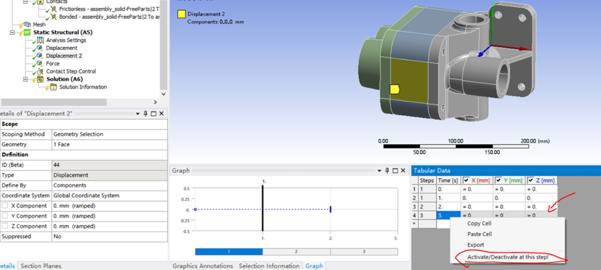This screenshot has width=601, height=270.
Task: Select the Analysis Settings icon in tree
Action: [x=40, y=40]
